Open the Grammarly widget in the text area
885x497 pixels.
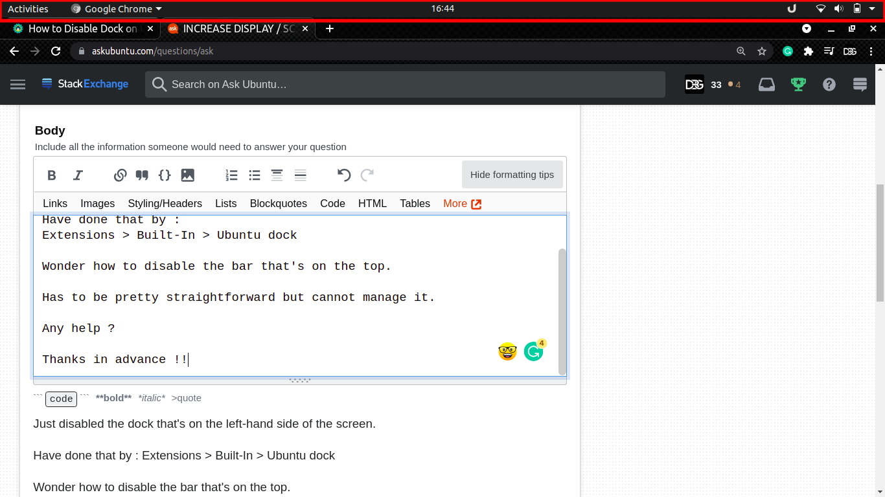click(x=534, y=351)
